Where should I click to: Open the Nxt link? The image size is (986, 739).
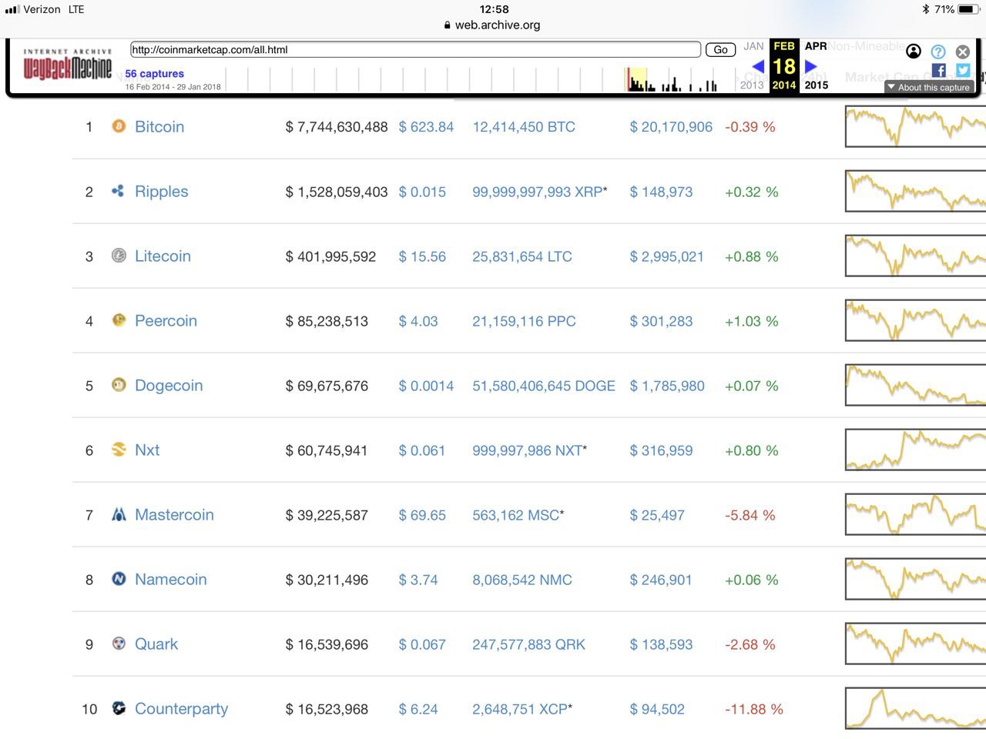147,450
